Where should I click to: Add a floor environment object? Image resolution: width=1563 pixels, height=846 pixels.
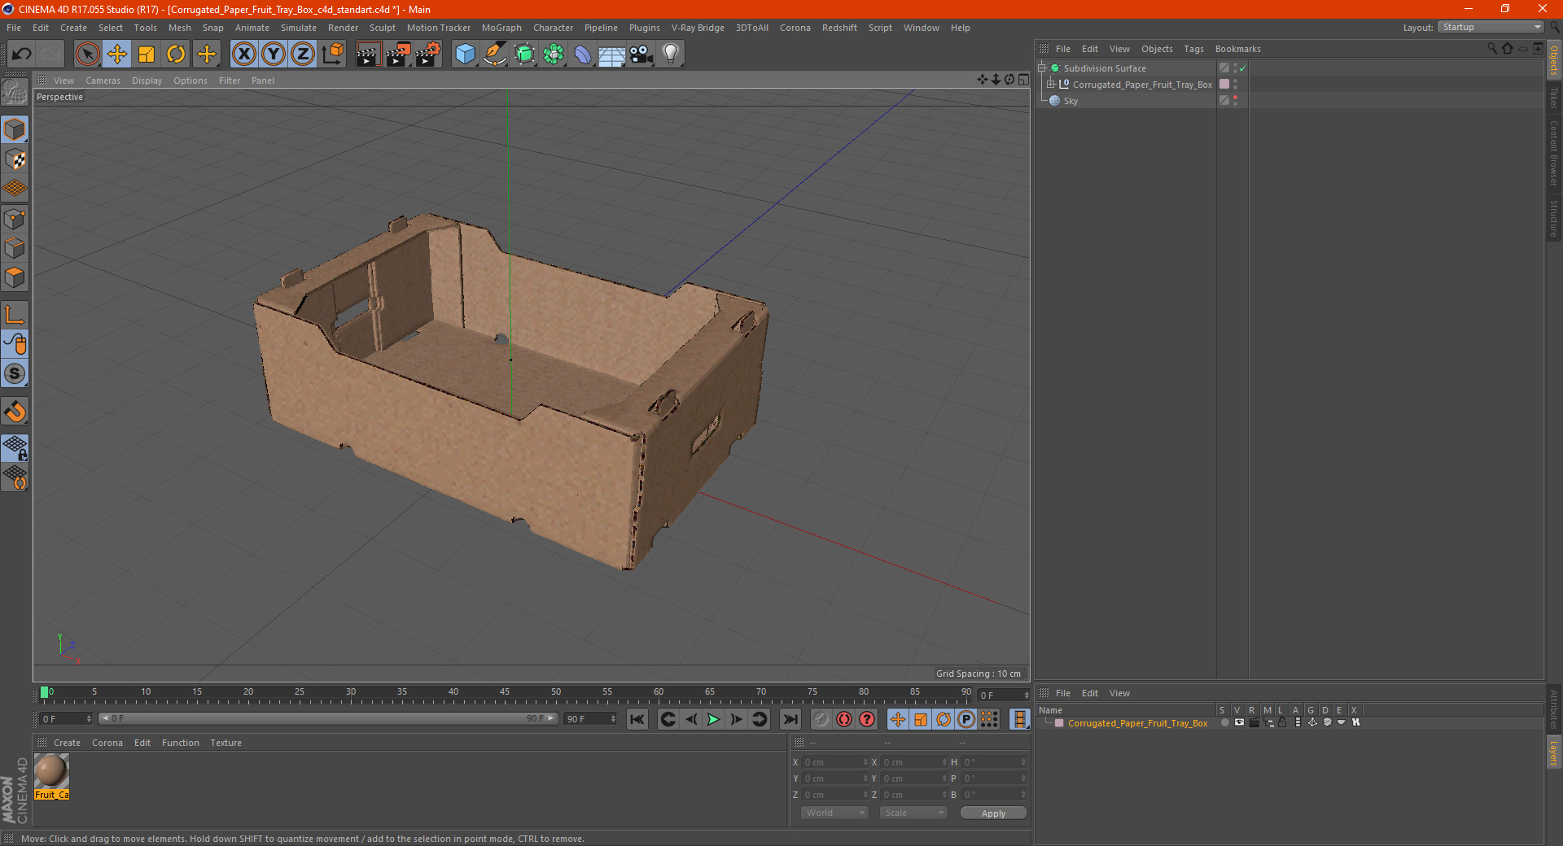pyautogui.click(x=612, y=55)
